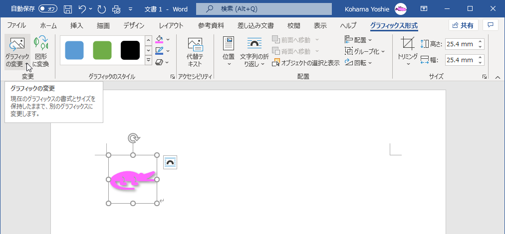Click the Change Graphic (グラフィックの変更) button

point(17,52)
